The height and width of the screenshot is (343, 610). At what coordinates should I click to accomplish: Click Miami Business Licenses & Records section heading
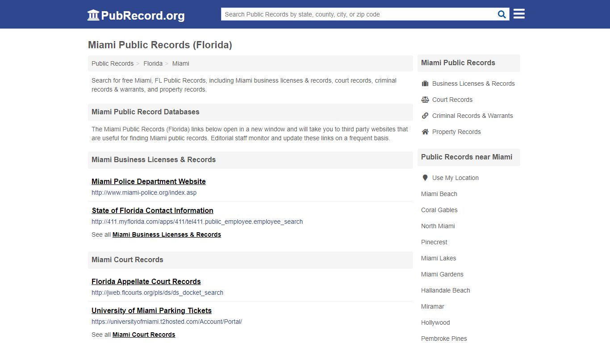tap(154, 160)
